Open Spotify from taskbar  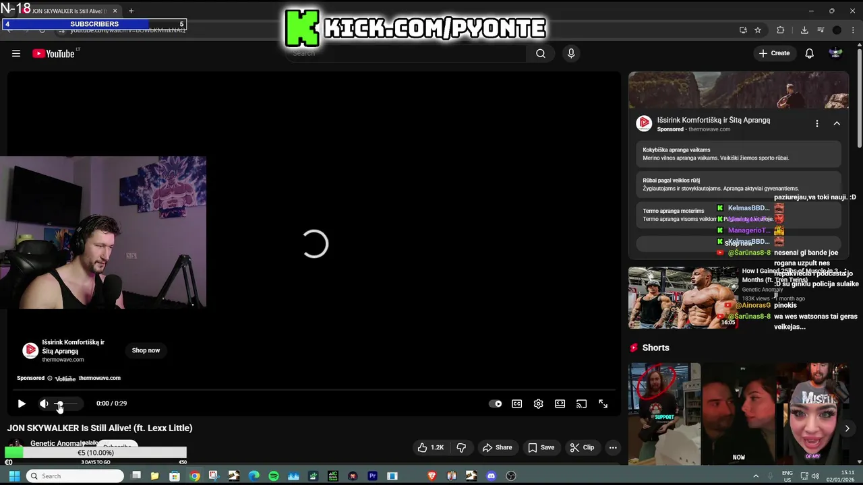pos(274,476)
